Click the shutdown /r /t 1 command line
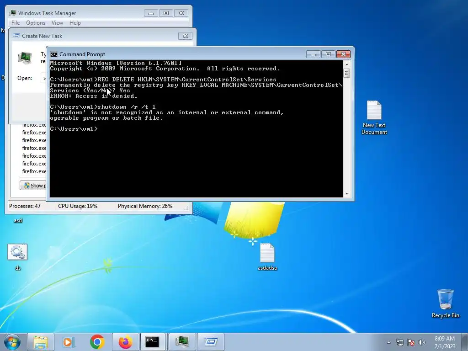 click(x=103, y=107)
